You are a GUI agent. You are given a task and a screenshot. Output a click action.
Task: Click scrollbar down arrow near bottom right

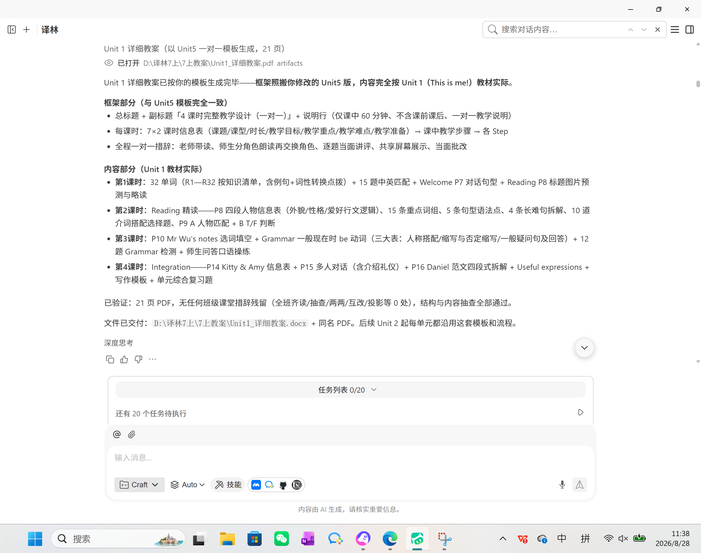[x=698, y=362]
